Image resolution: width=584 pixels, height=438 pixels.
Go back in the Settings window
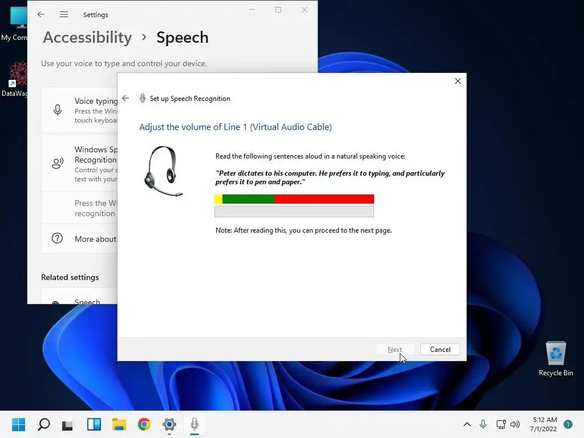click(41, 14)
